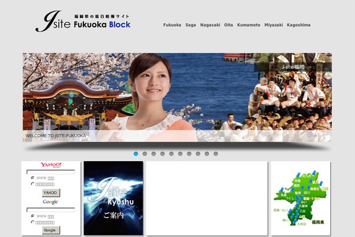Click the Yahoo Japan logo

(51, 165)
